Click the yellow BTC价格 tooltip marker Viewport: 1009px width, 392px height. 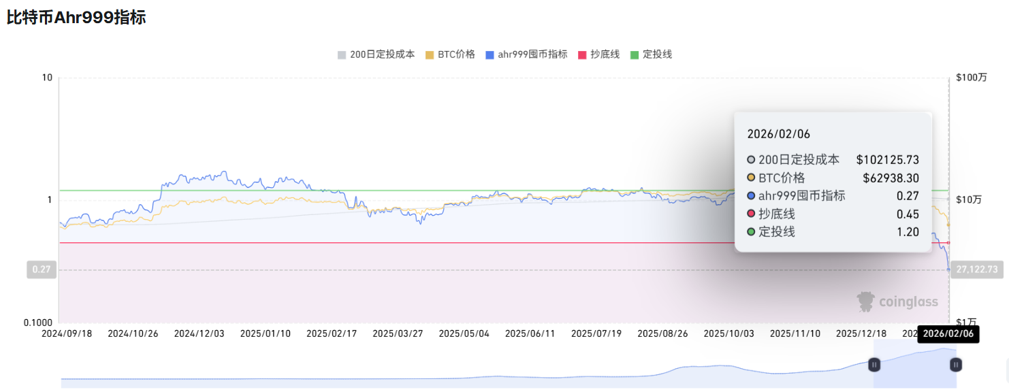click(751, 178)
